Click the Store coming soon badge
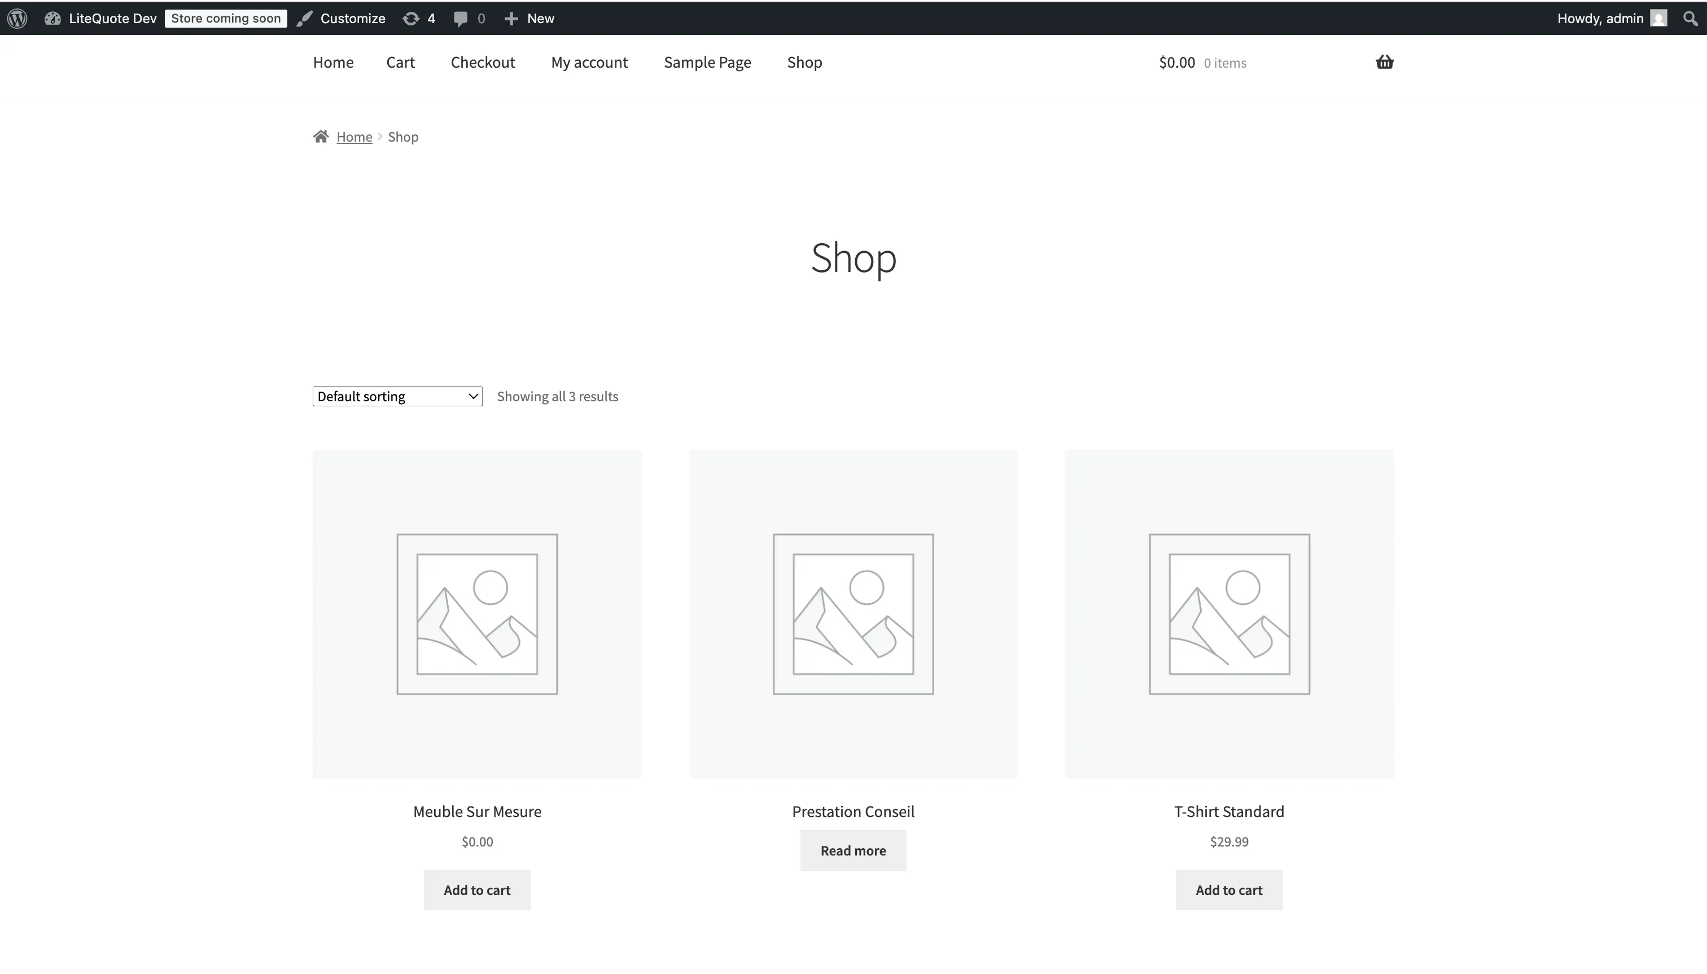Viewport: 1707px width, 974px height. point(225,18)
